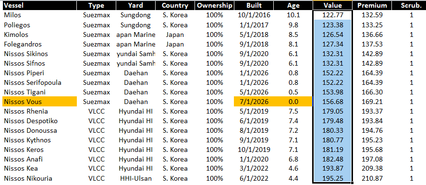Viewport: 426px width, 185px height.
Task: Select the Nissos Kea cell
Action: (x=40, y=168)
